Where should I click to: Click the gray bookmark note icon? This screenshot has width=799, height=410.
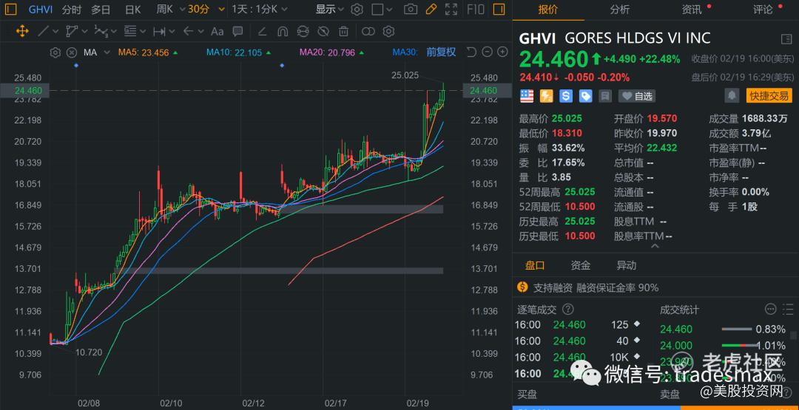(x=605, y=95)
